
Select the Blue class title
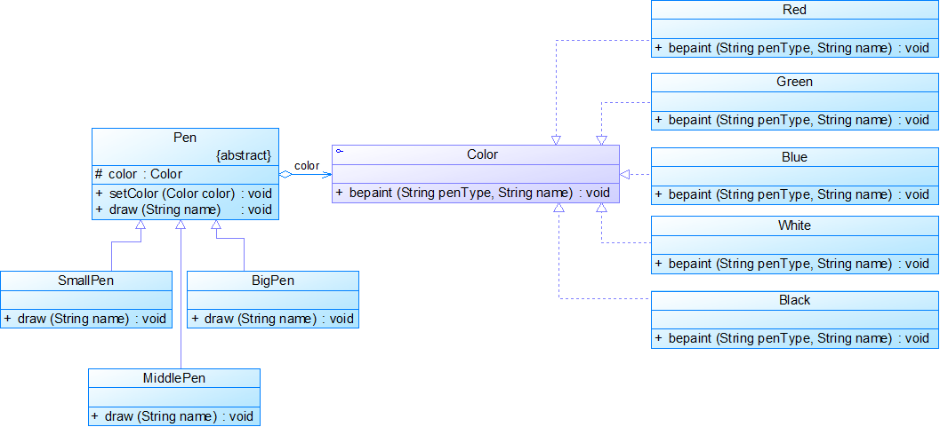pos(794,157)
